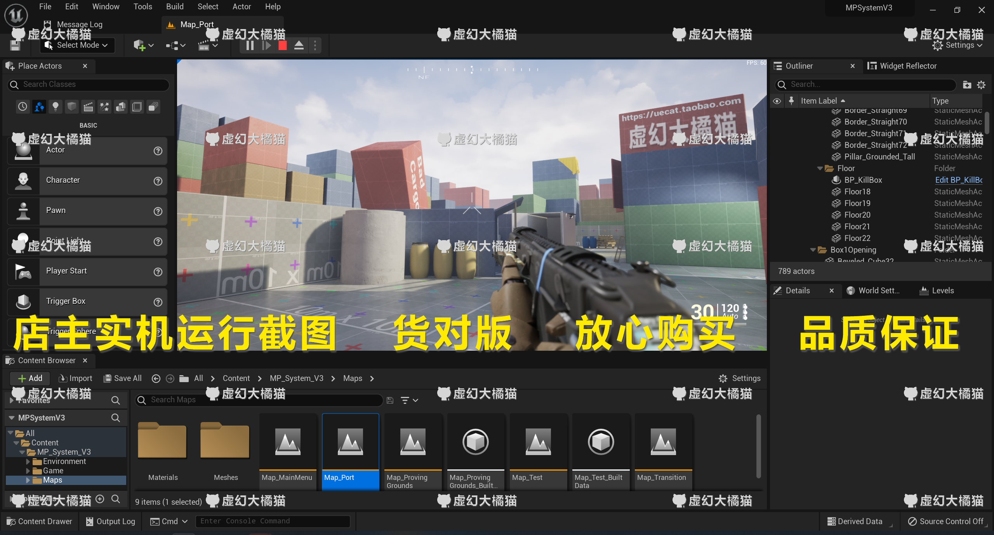
Task: Open Content Browser filter options dropdown
Action: click(409, 400)
